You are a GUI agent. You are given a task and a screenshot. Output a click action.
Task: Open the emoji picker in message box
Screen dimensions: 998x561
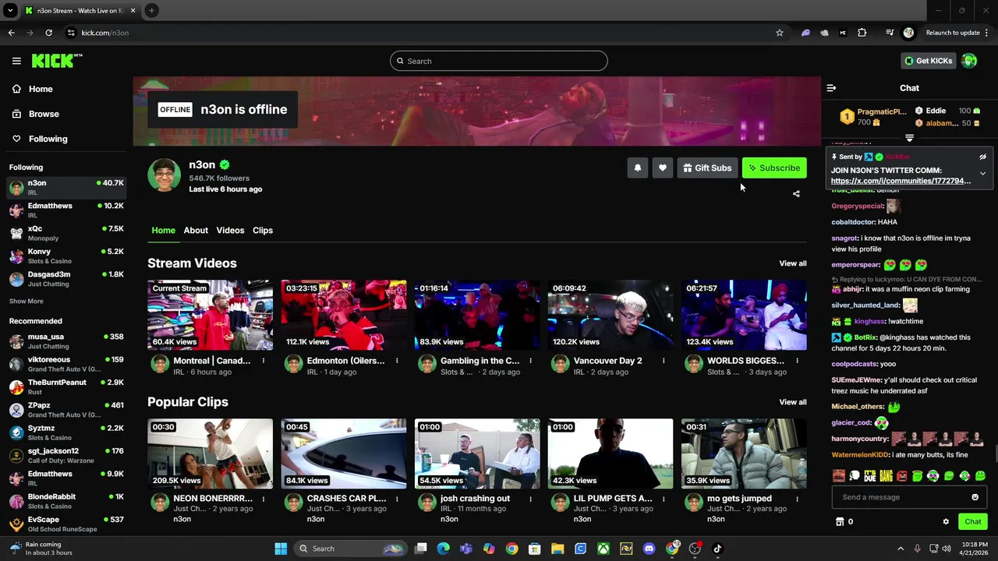point(975,497)
